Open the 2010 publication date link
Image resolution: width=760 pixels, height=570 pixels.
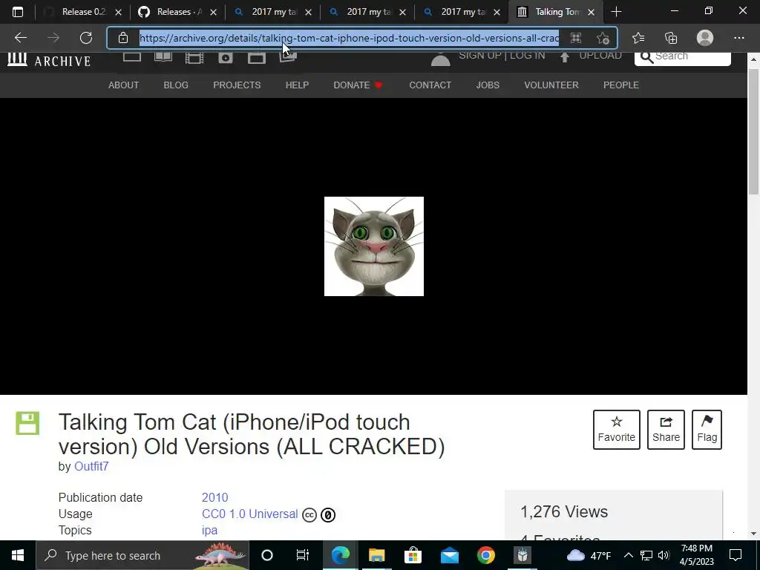click(214, 497)
